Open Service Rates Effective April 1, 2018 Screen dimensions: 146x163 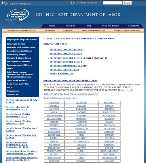(x=21, y=129)
